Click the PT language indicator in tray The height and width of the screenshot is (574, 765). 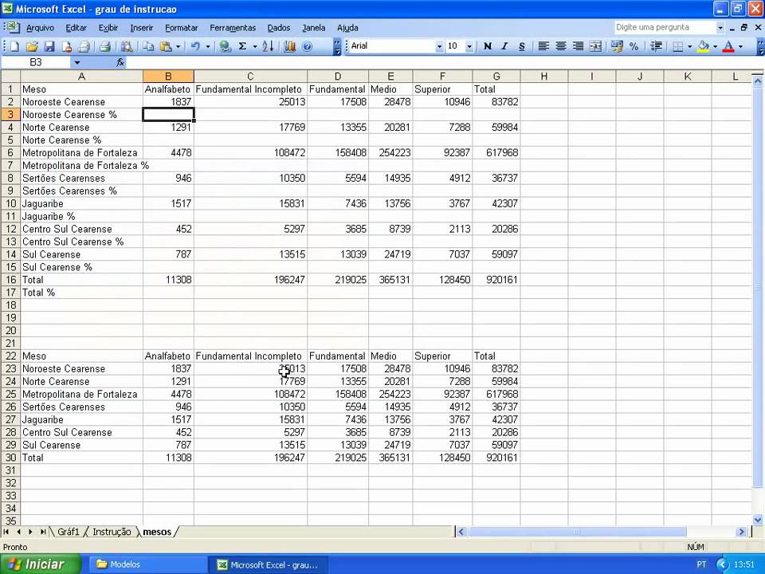point(701,564)
